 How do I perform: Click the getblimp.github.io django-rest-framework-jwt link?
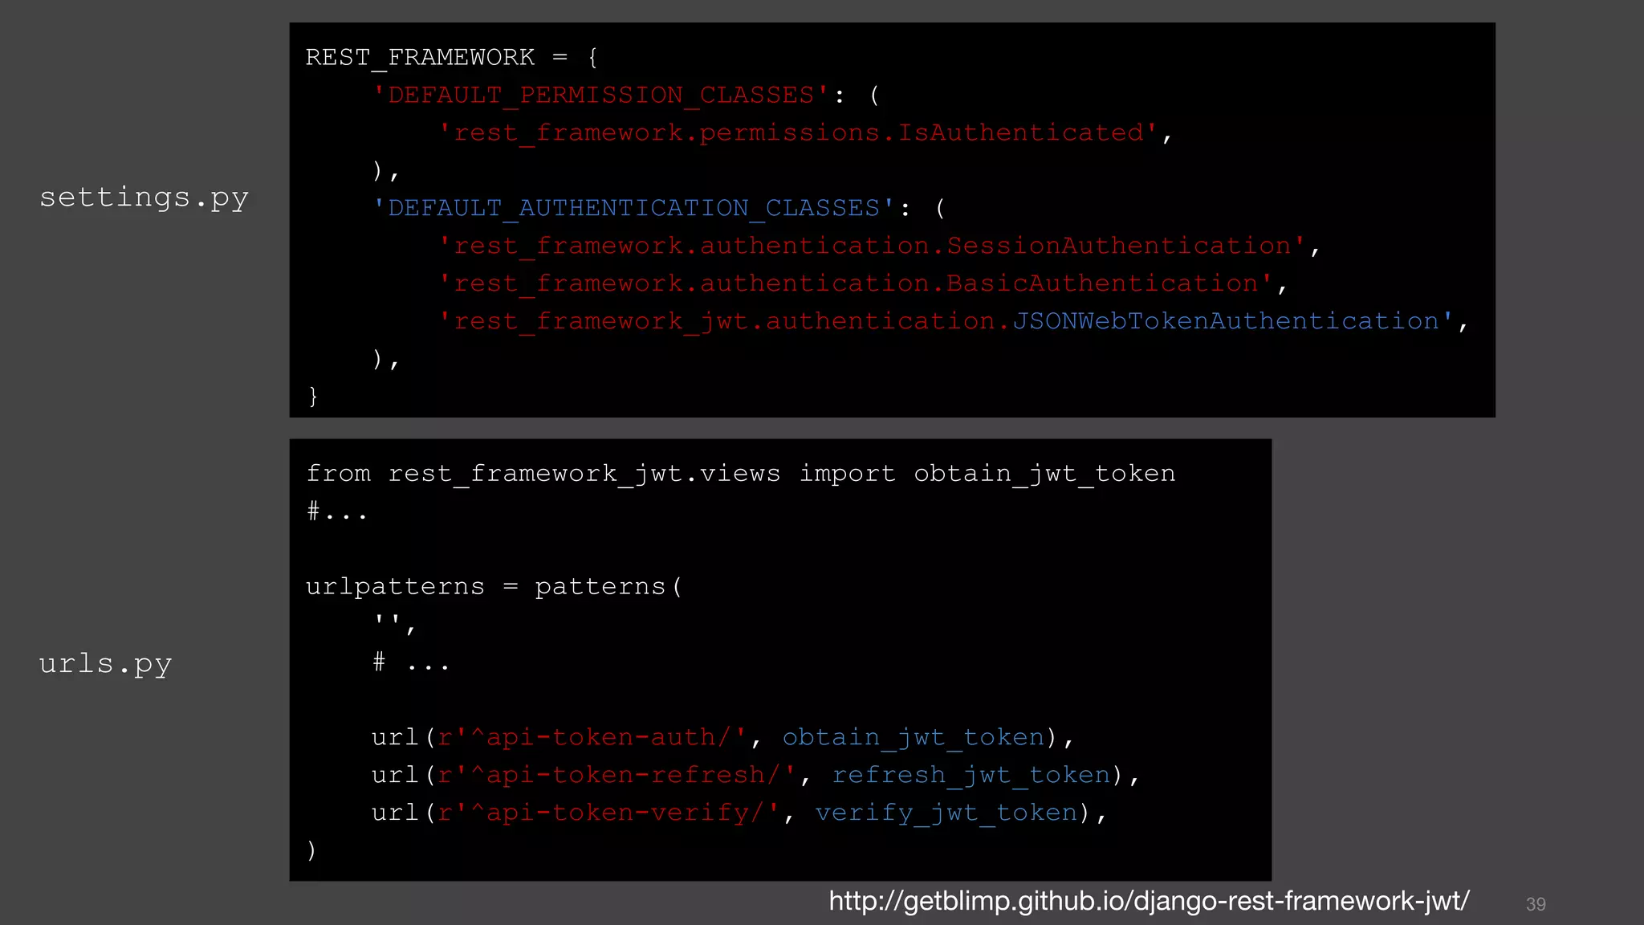point(1149,901)
